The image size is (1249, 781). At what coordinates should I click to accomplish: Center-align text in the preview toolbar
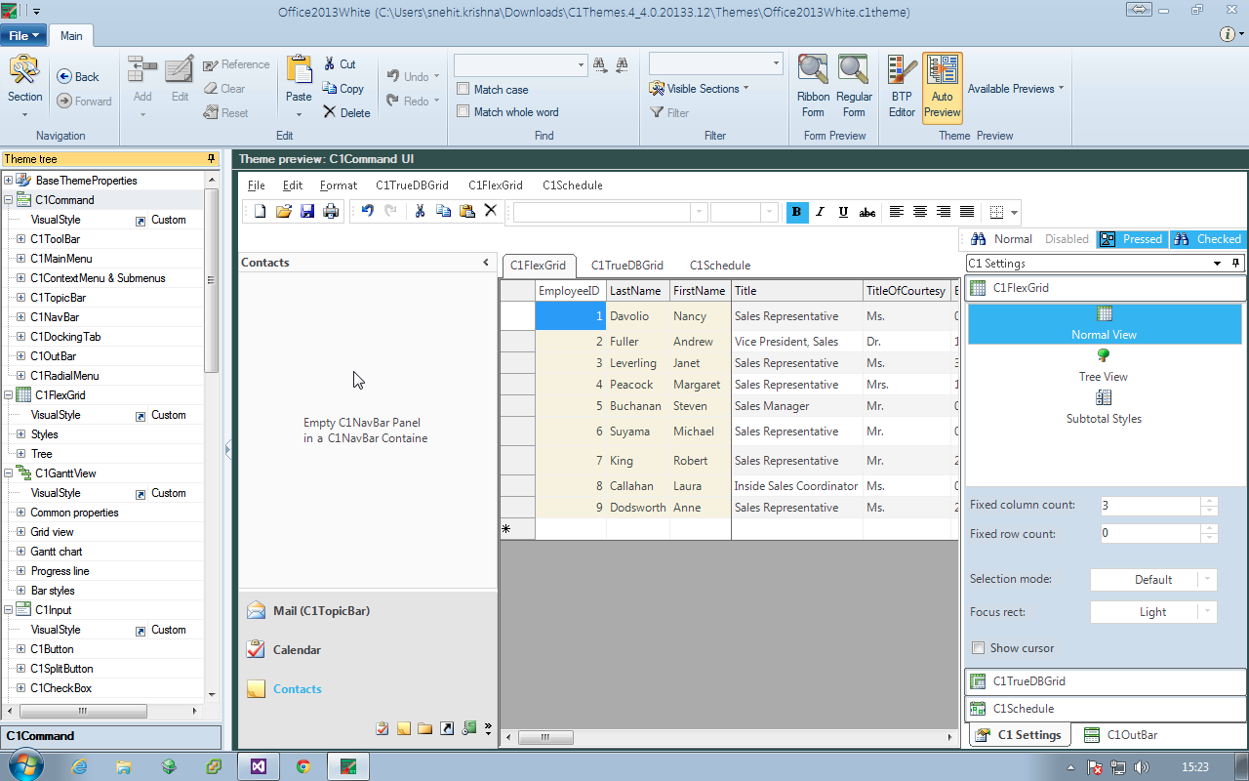920,212
